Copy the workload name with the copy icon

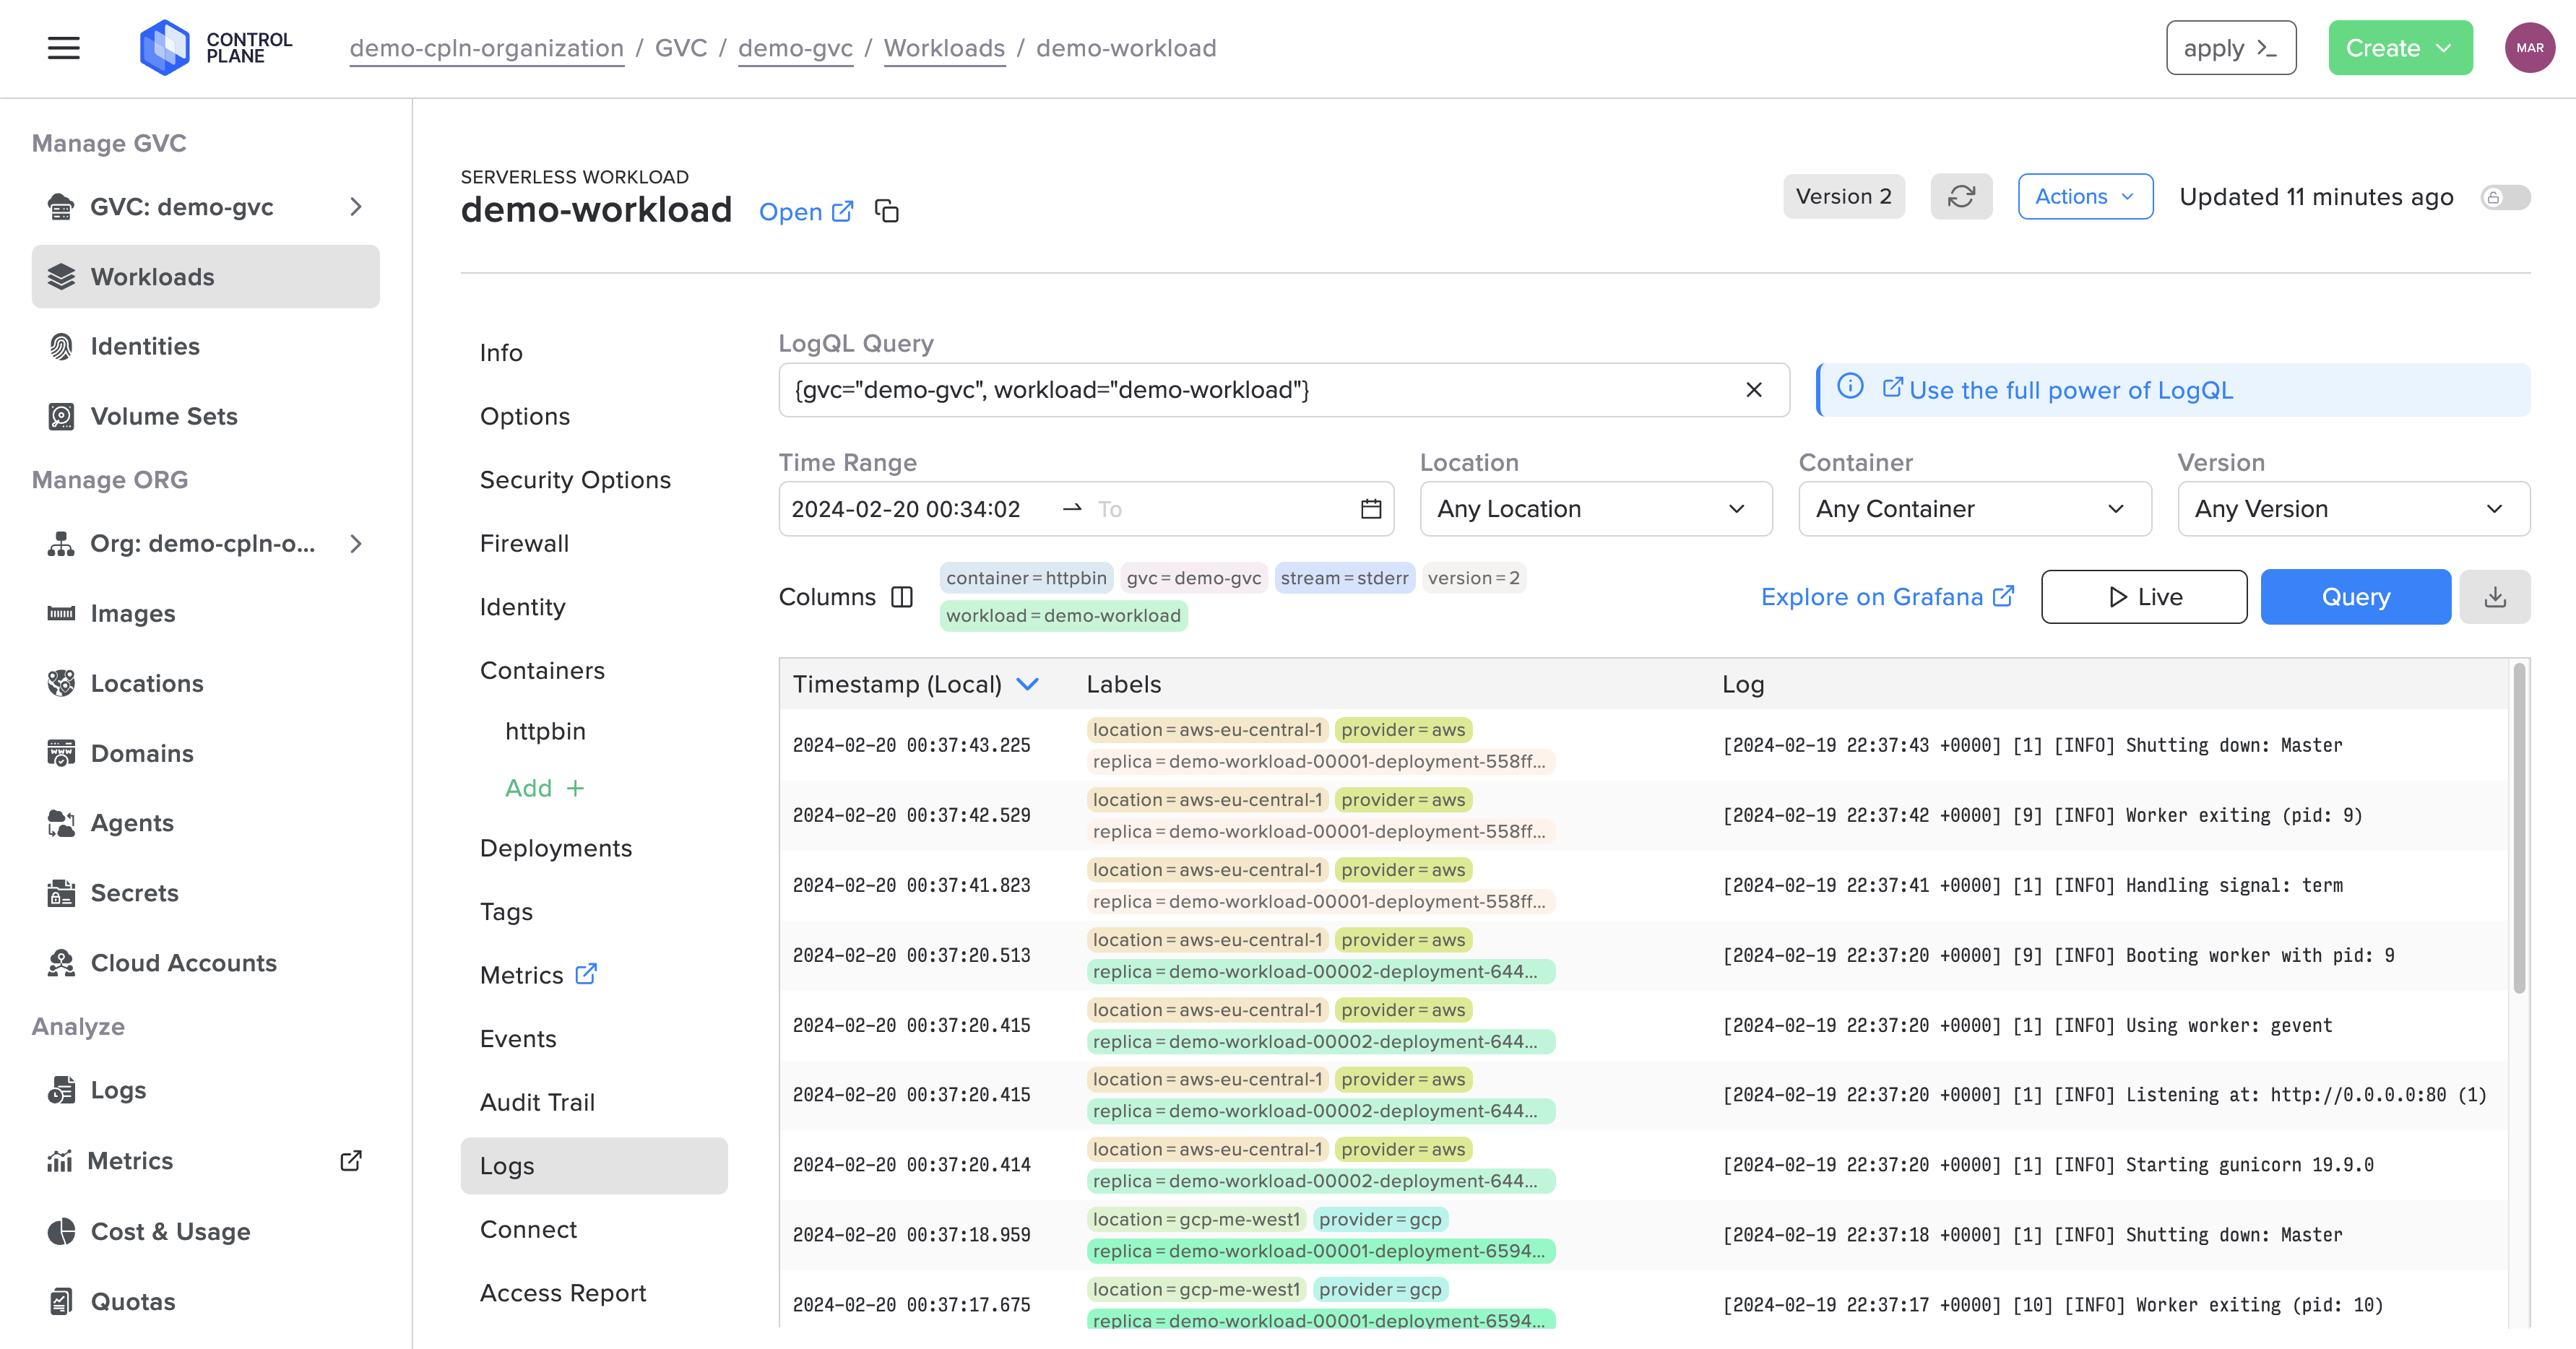(x=886, y=211)
